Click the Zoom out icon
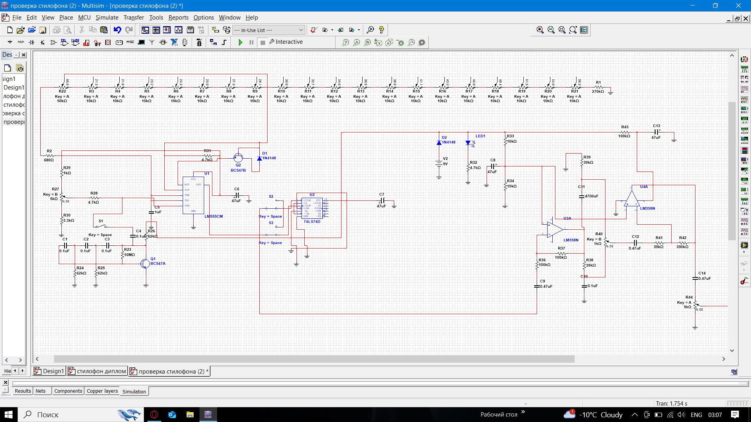Screen dimensions: 751x422 point(551,30)
